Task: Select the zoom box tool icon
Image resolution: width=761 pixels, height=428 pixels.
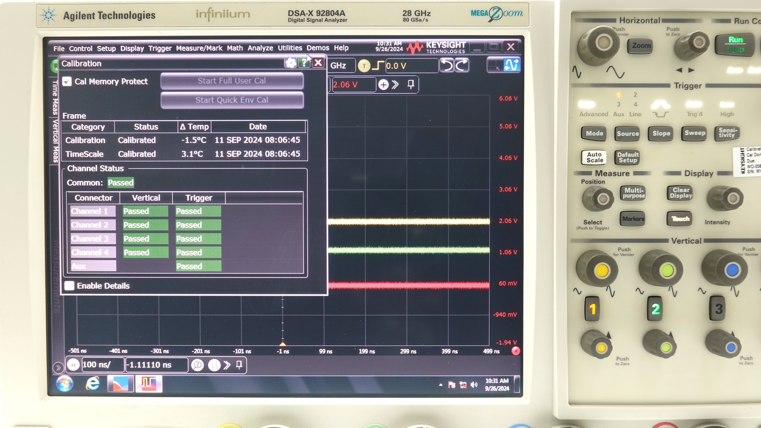Action: [x=495, y=65]
